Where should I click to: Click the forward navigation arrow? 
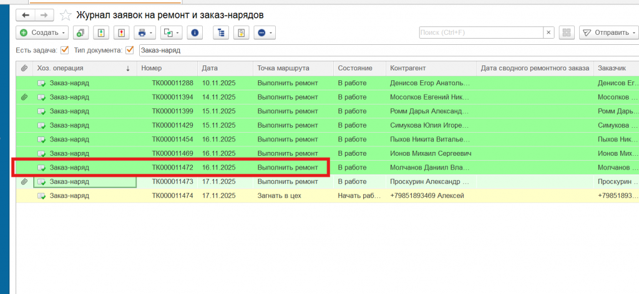pos(43,14)
